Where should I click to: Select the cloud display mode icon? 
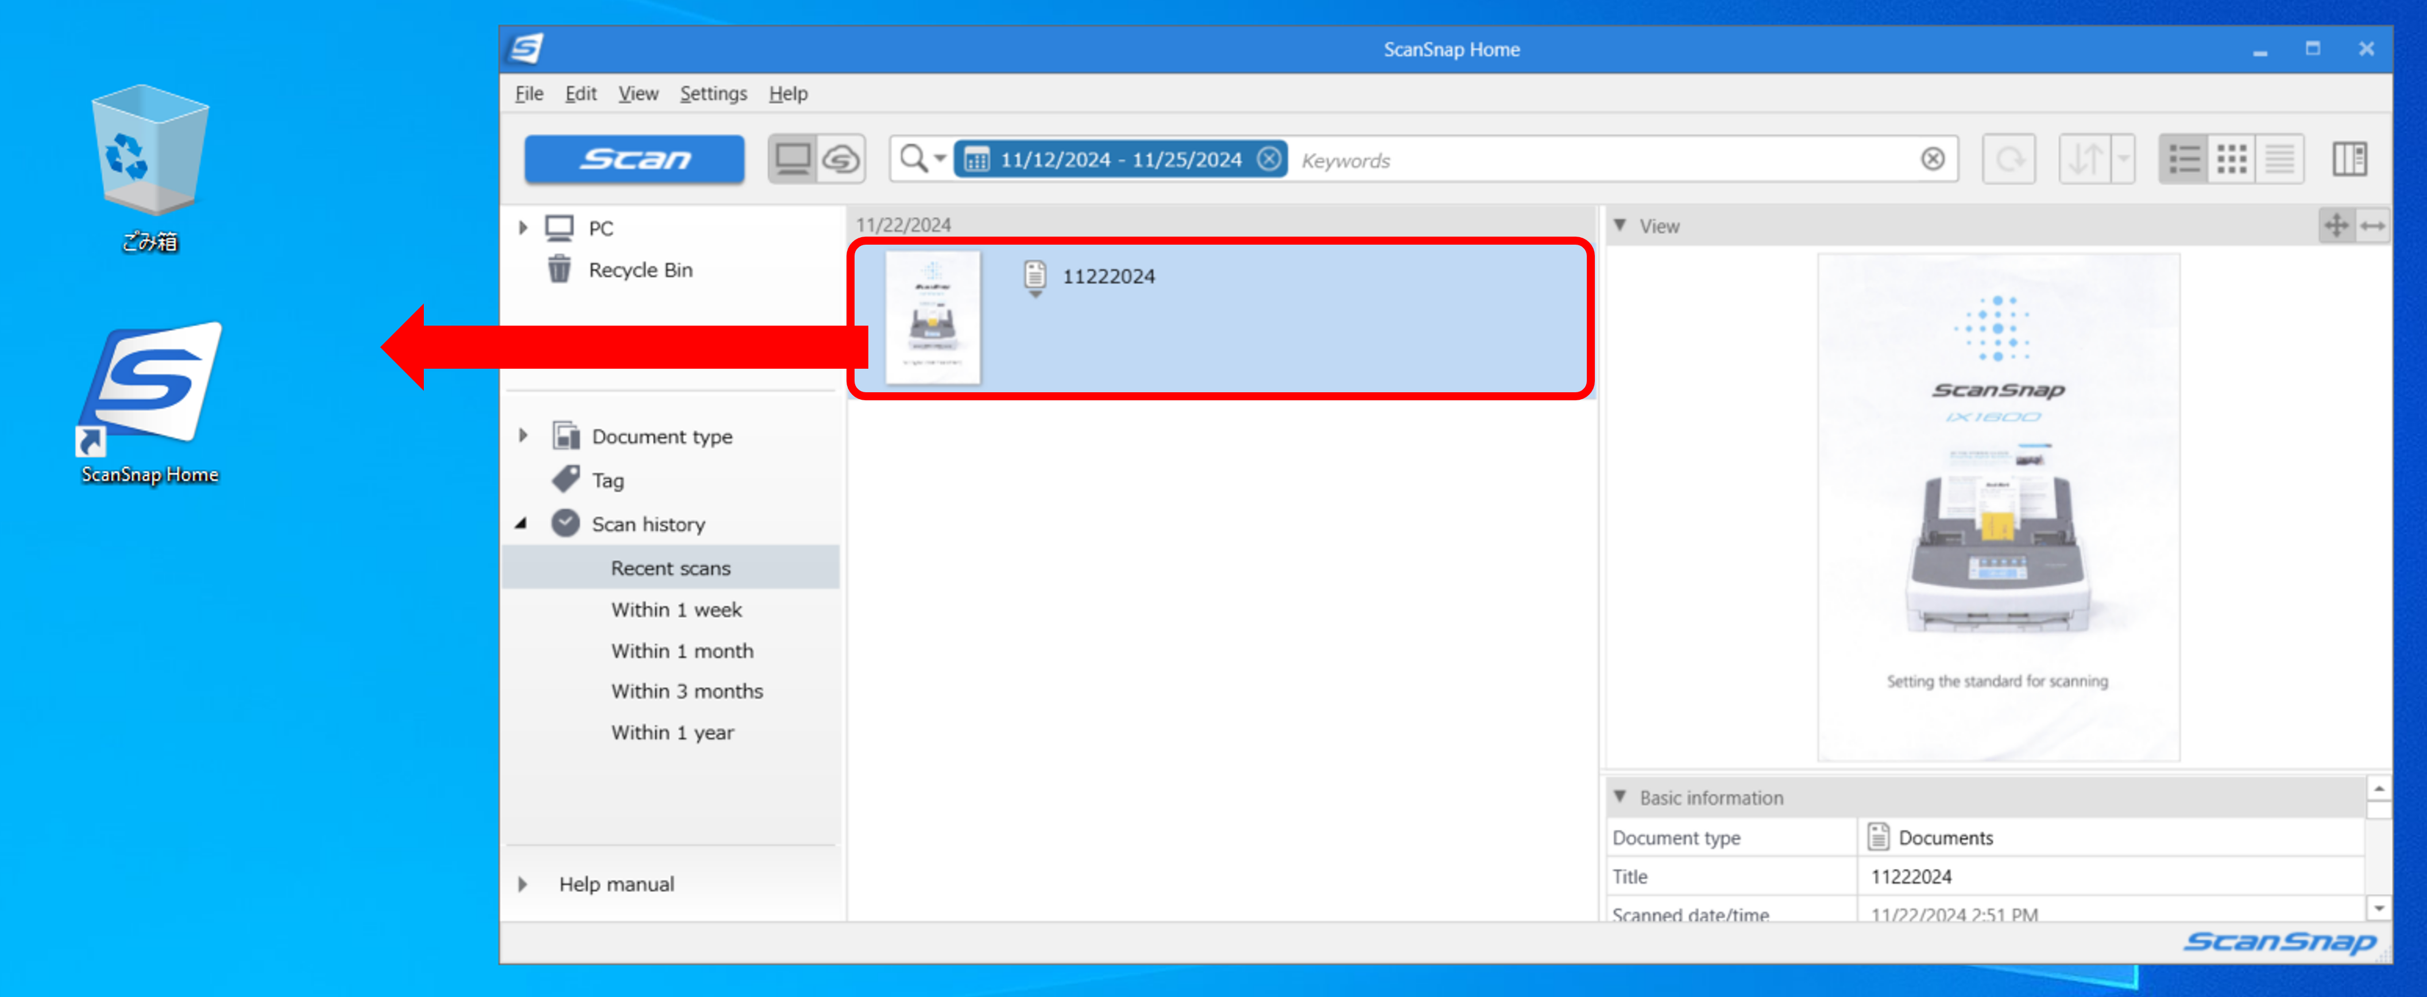coord(841,159)
